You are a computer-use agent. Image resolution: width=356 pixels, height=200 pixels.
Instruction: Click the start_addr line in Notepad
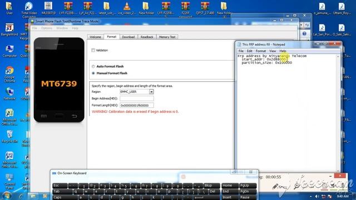264,59
